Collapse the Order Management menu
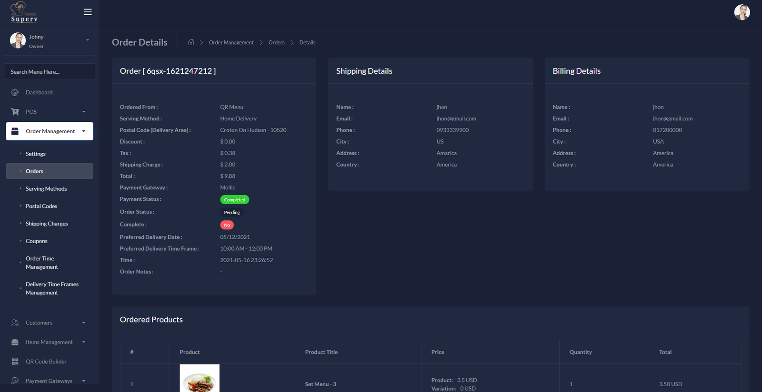The image size is (762, 392). (x=84, y=131)
